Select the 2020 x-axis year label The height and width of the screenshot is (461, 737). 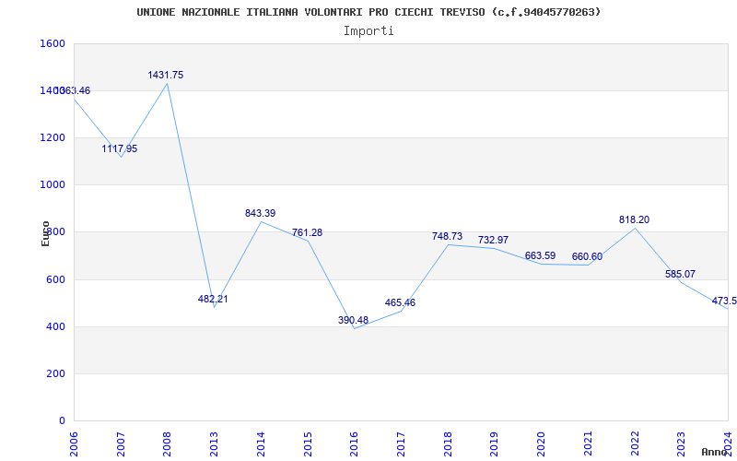(541, 442)
